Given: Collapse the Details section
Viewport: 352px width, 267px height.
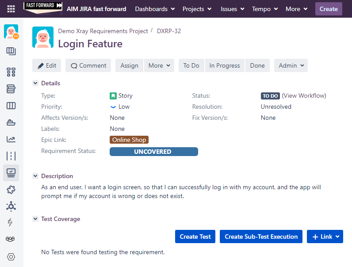Looking at the screenshot, I should [35, 83].
